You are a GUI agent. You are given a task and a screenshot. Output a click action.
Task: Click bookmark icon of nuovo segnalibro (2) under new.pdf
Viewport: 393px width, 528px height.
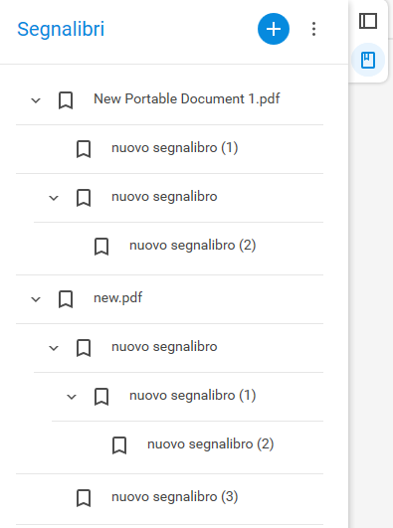(119, 445)
